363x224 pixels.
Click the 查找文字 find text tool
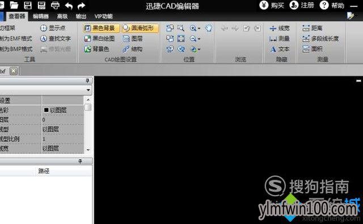coord(56,39)
